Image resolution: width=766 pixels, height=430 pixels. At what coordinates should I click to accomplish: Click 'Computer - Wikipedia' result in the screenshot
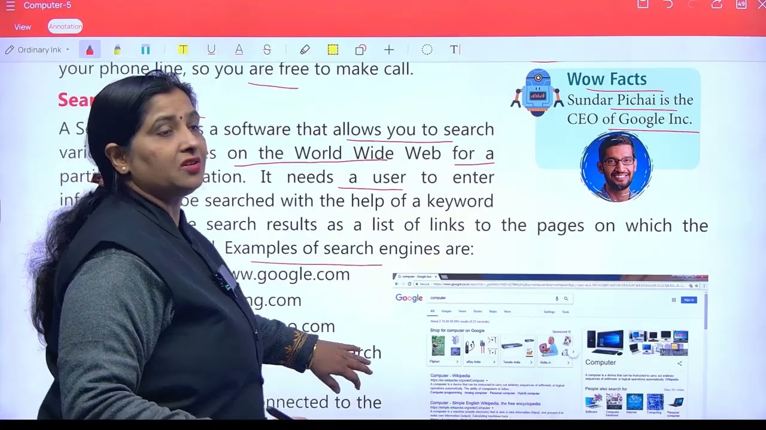pos(451,376)
